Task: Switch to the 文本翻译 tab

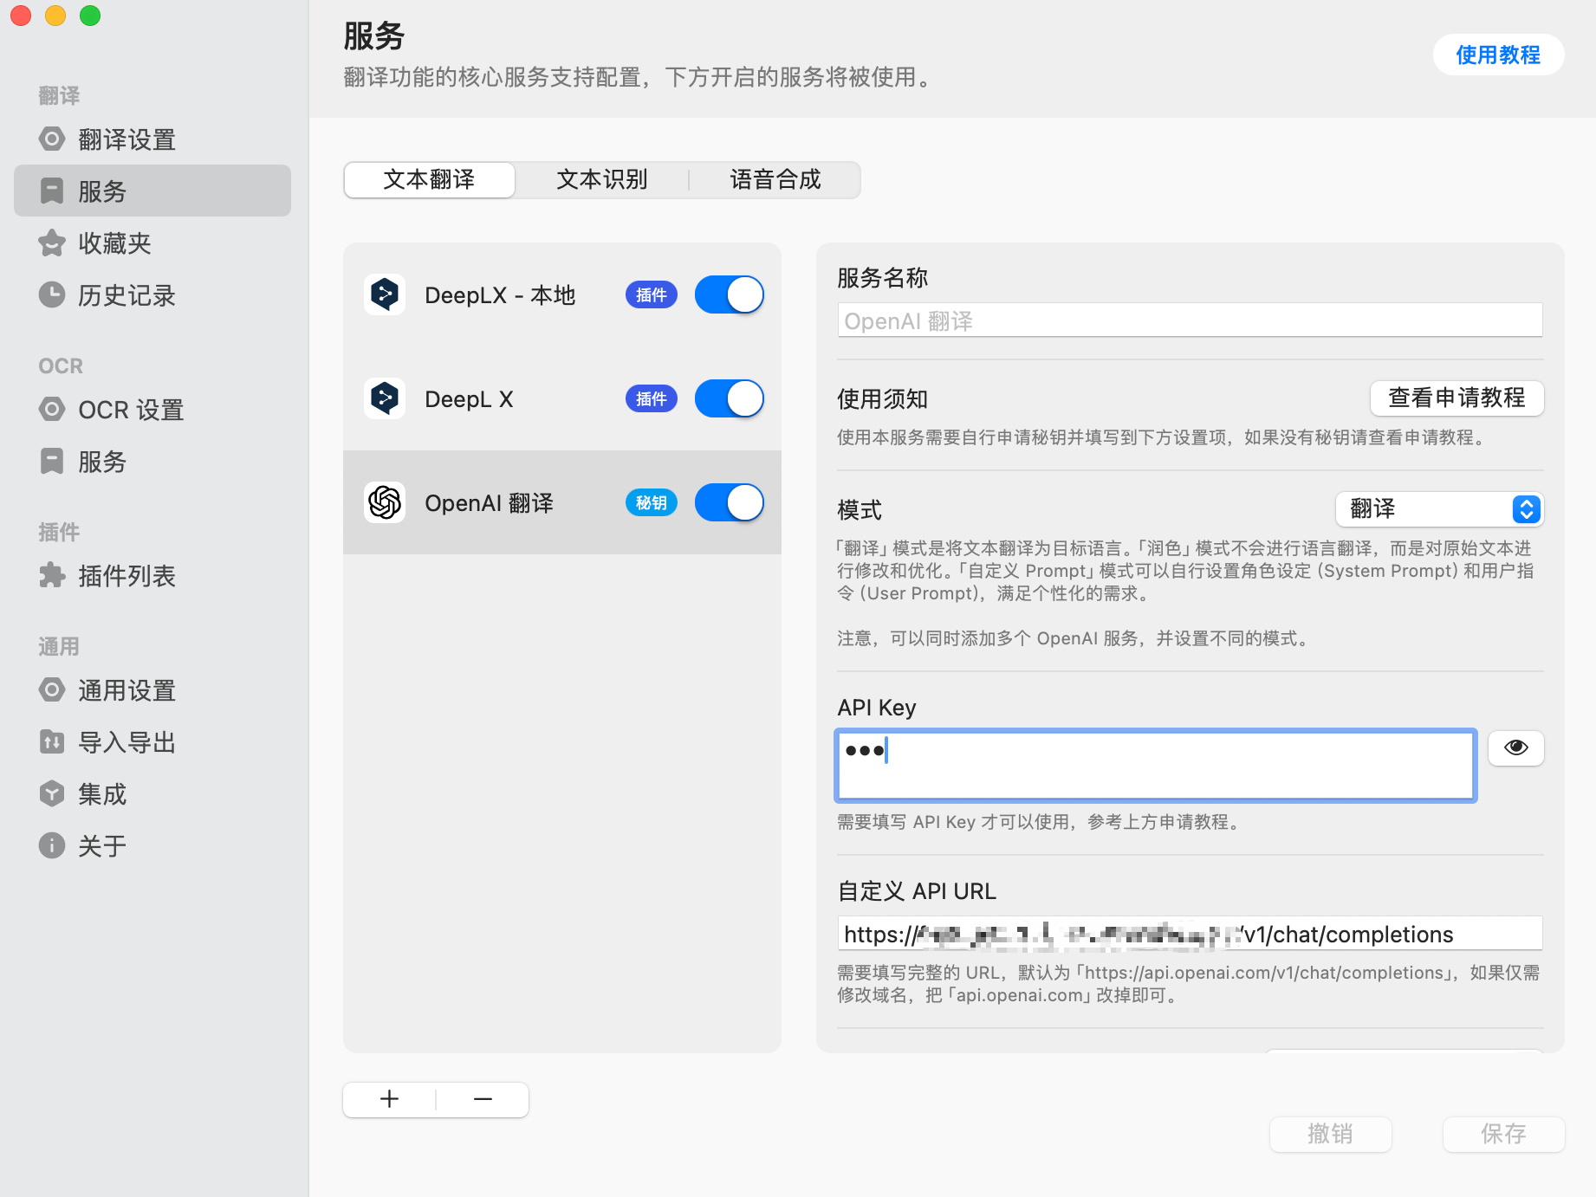Action: (x=430, y=179)
